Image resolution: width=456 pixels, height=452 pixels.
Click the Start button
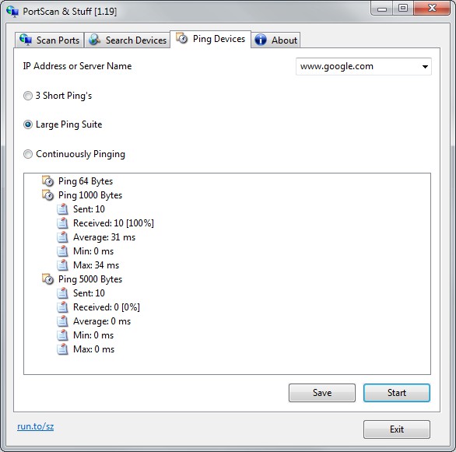point(397,393)
